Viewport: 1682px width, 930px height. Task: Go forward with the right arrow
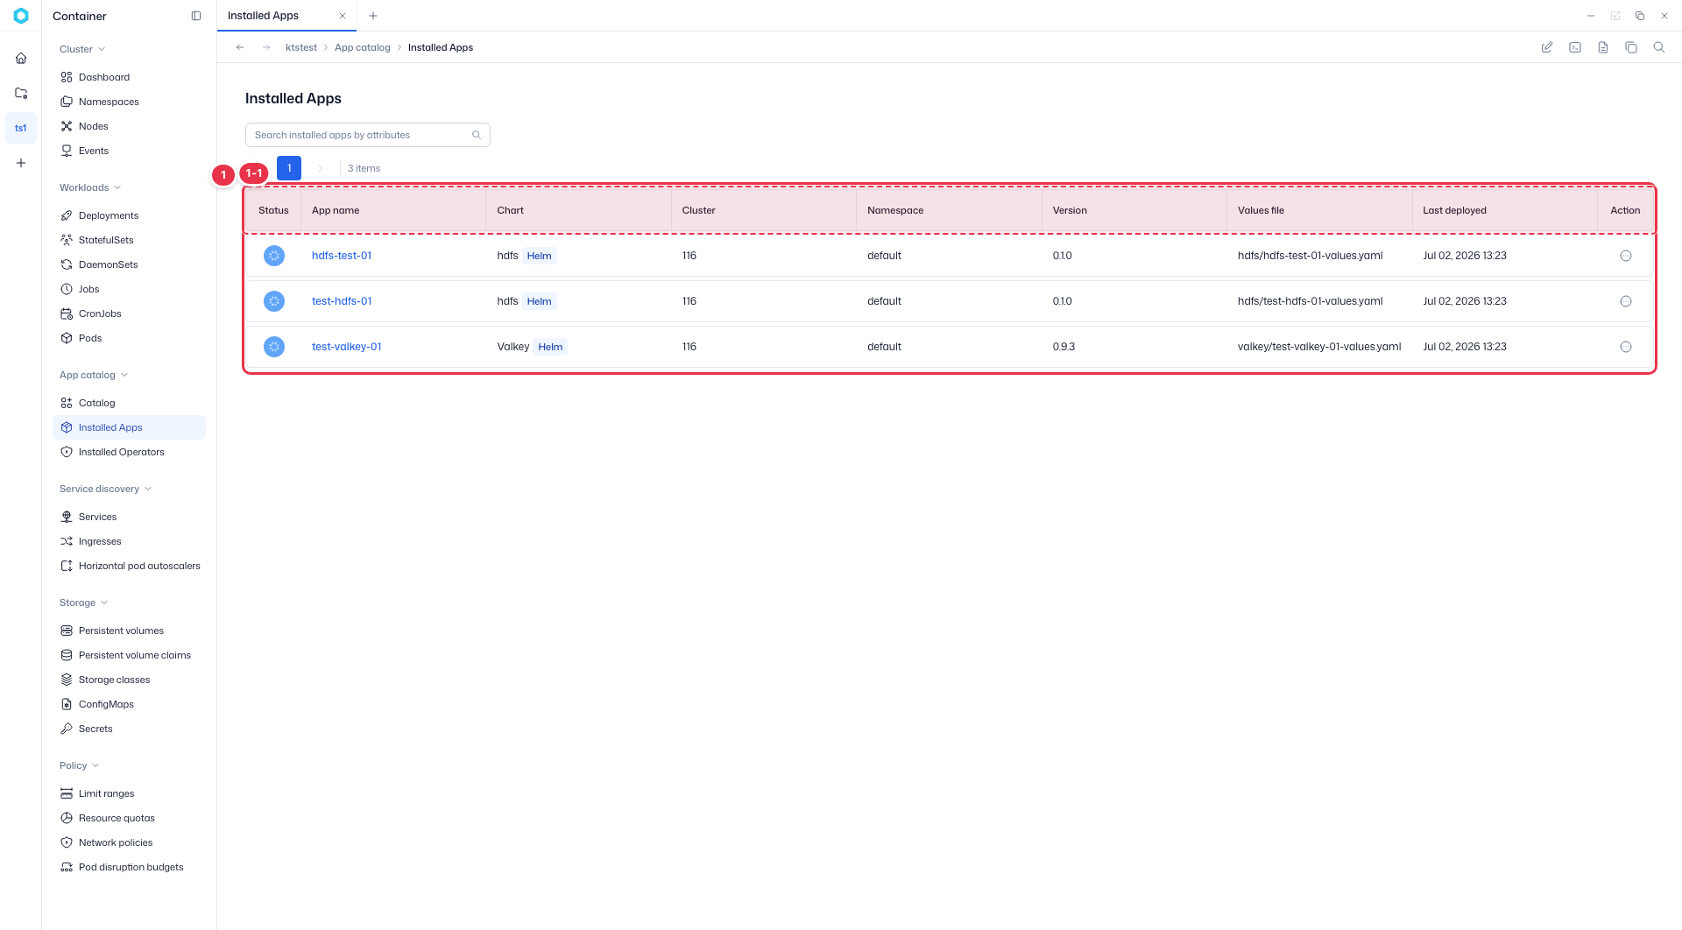[x=266, y=47]
